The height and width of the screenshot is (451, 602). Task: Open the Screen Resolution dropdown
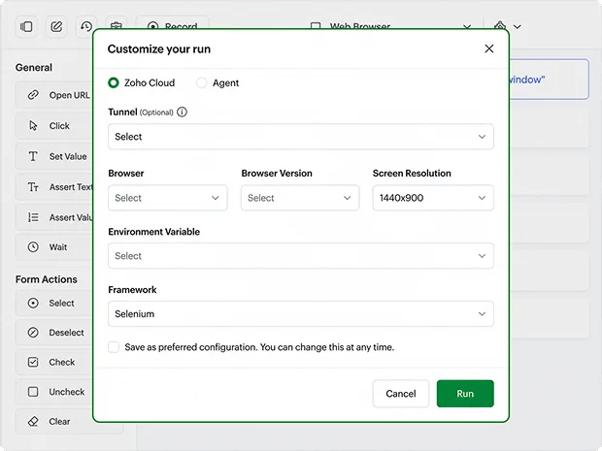click(x=433, y=198)
